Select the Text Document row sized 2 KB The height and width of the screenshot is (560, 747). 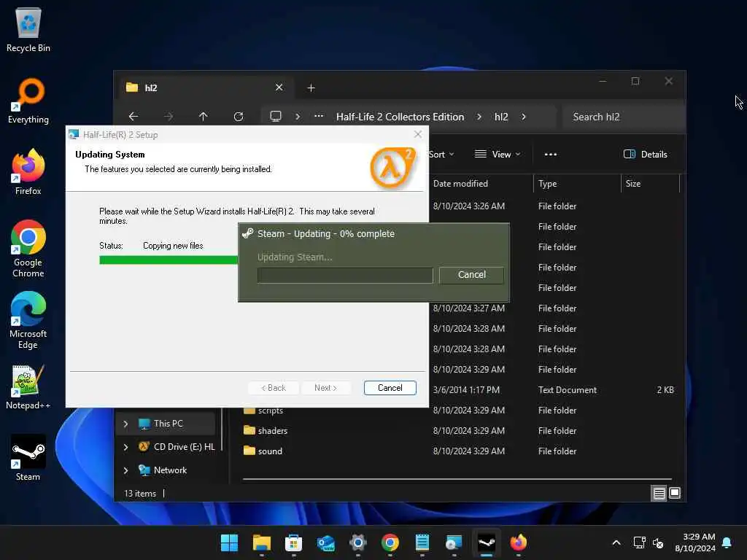click(x=554, y=389)
